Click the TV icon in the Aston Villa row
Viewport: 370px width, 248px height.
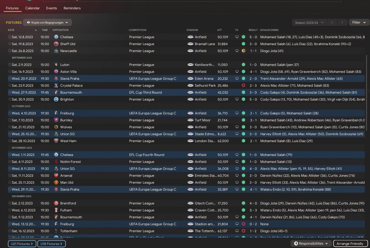(x=237, y=72)
